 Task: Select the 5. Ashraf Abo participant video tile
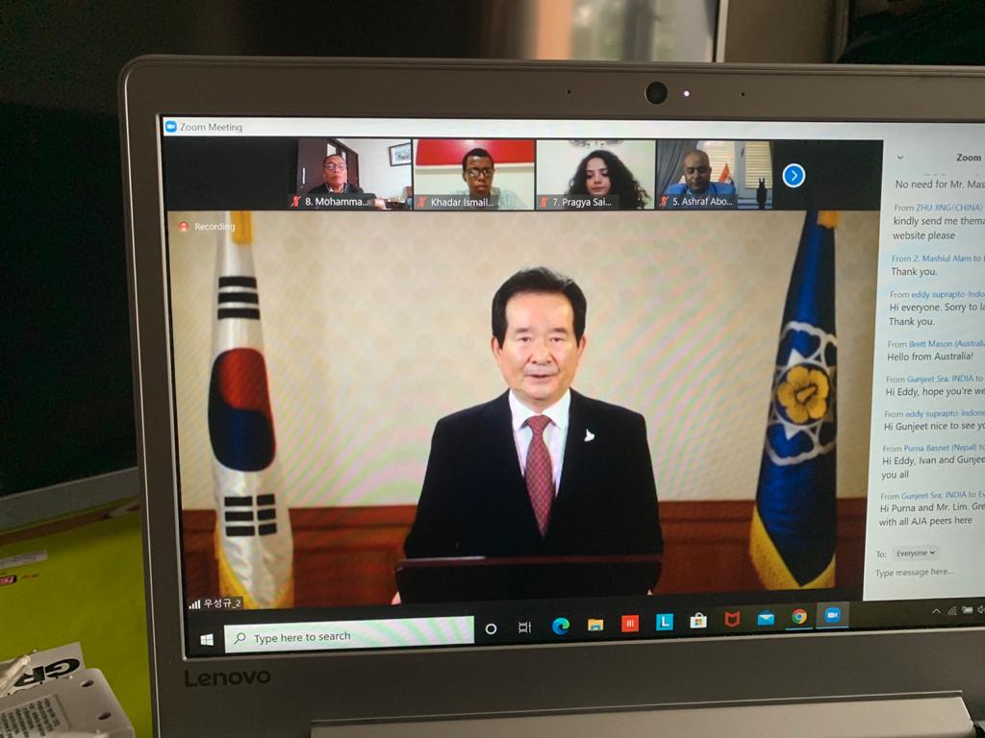point(715,175)
